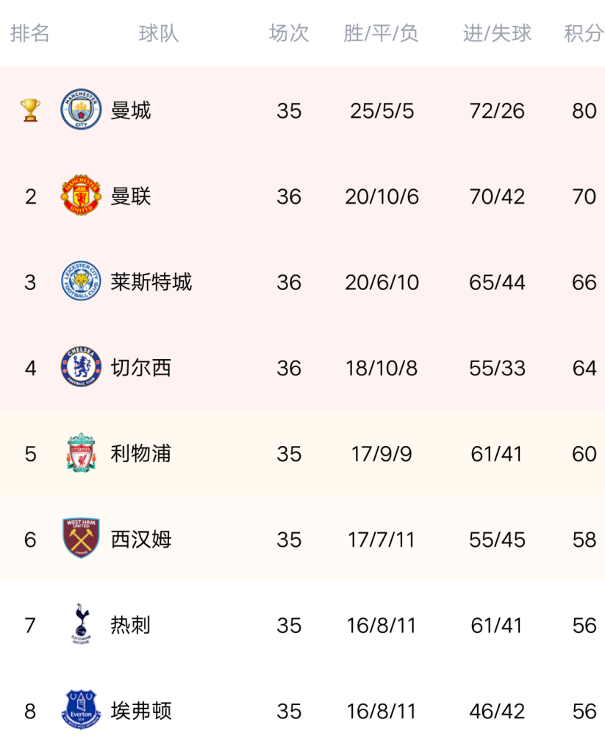Click the Tottenham Hotspur cockerel crest

pyautogui.click(x=81, y=624)
